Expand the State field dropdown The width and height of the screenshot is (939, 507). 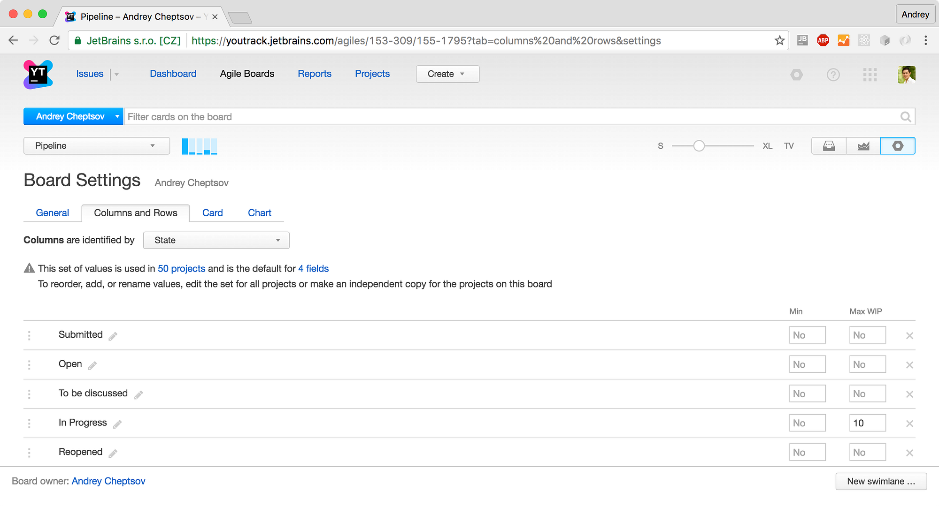(216, 240)
